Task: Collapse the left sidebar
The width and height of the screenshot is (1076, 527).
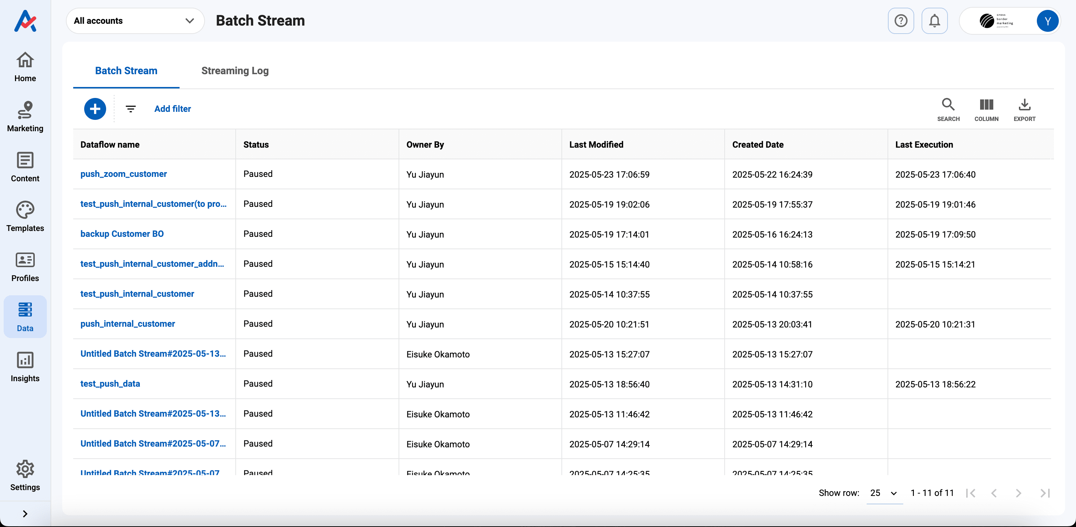Action: 25,513
